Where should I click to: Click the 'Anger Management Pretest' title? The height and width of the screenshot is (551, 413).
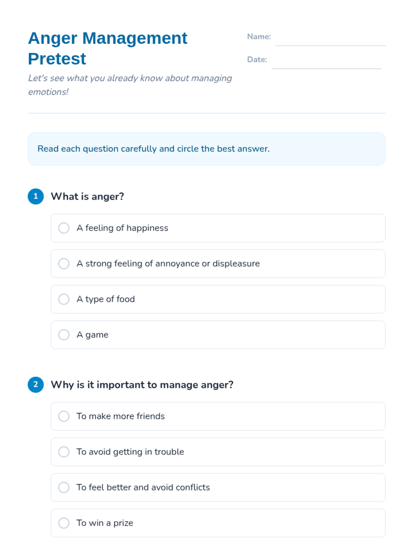tap(108, 48)
